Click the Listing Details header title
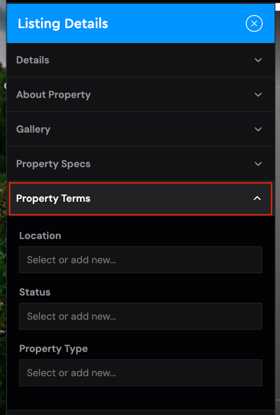The image size is (280, 415). click(63, 23)
